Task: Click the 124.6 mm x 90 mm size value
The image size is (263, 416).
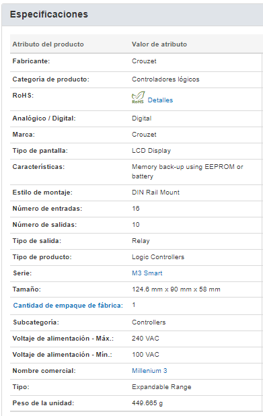Action: (176, 289)
